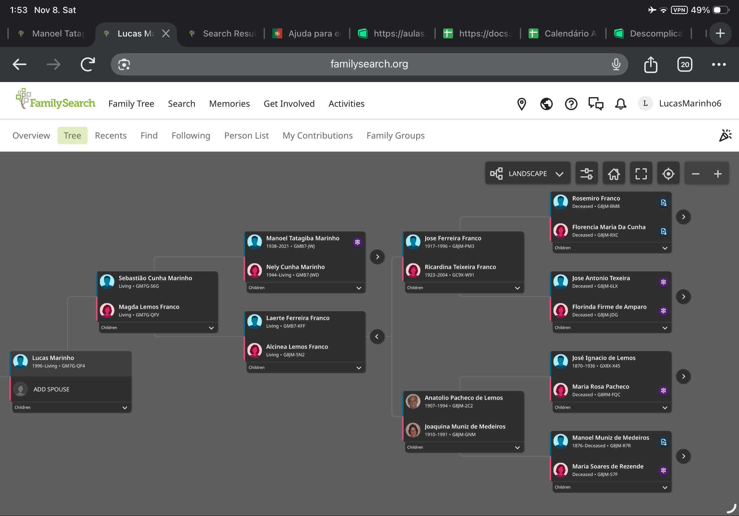Screen dimensions: 739x516
Task: Click the home person icon
Action: tap(613, 174)
